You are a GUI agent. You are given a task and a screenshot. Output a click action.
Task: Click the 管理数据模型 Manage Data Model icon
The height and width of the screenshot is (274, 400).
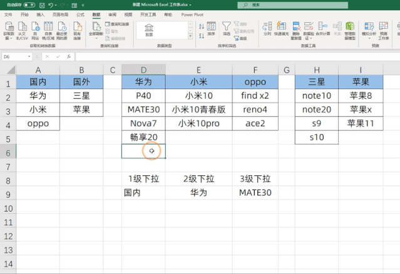(350, 31)
